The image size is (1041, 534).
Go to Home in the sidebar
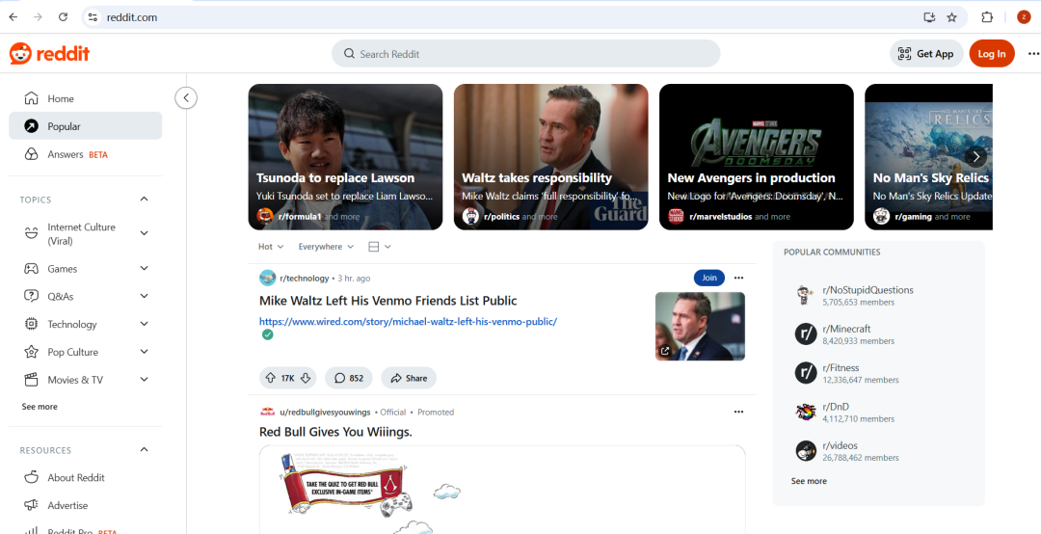coord(61,98)
